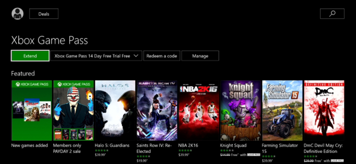Viewport: 356px width, 164px height.
Task: Select the Saints Row IV: Re-Elected cover
Action: pyautogui.click(x=157, y=110)
